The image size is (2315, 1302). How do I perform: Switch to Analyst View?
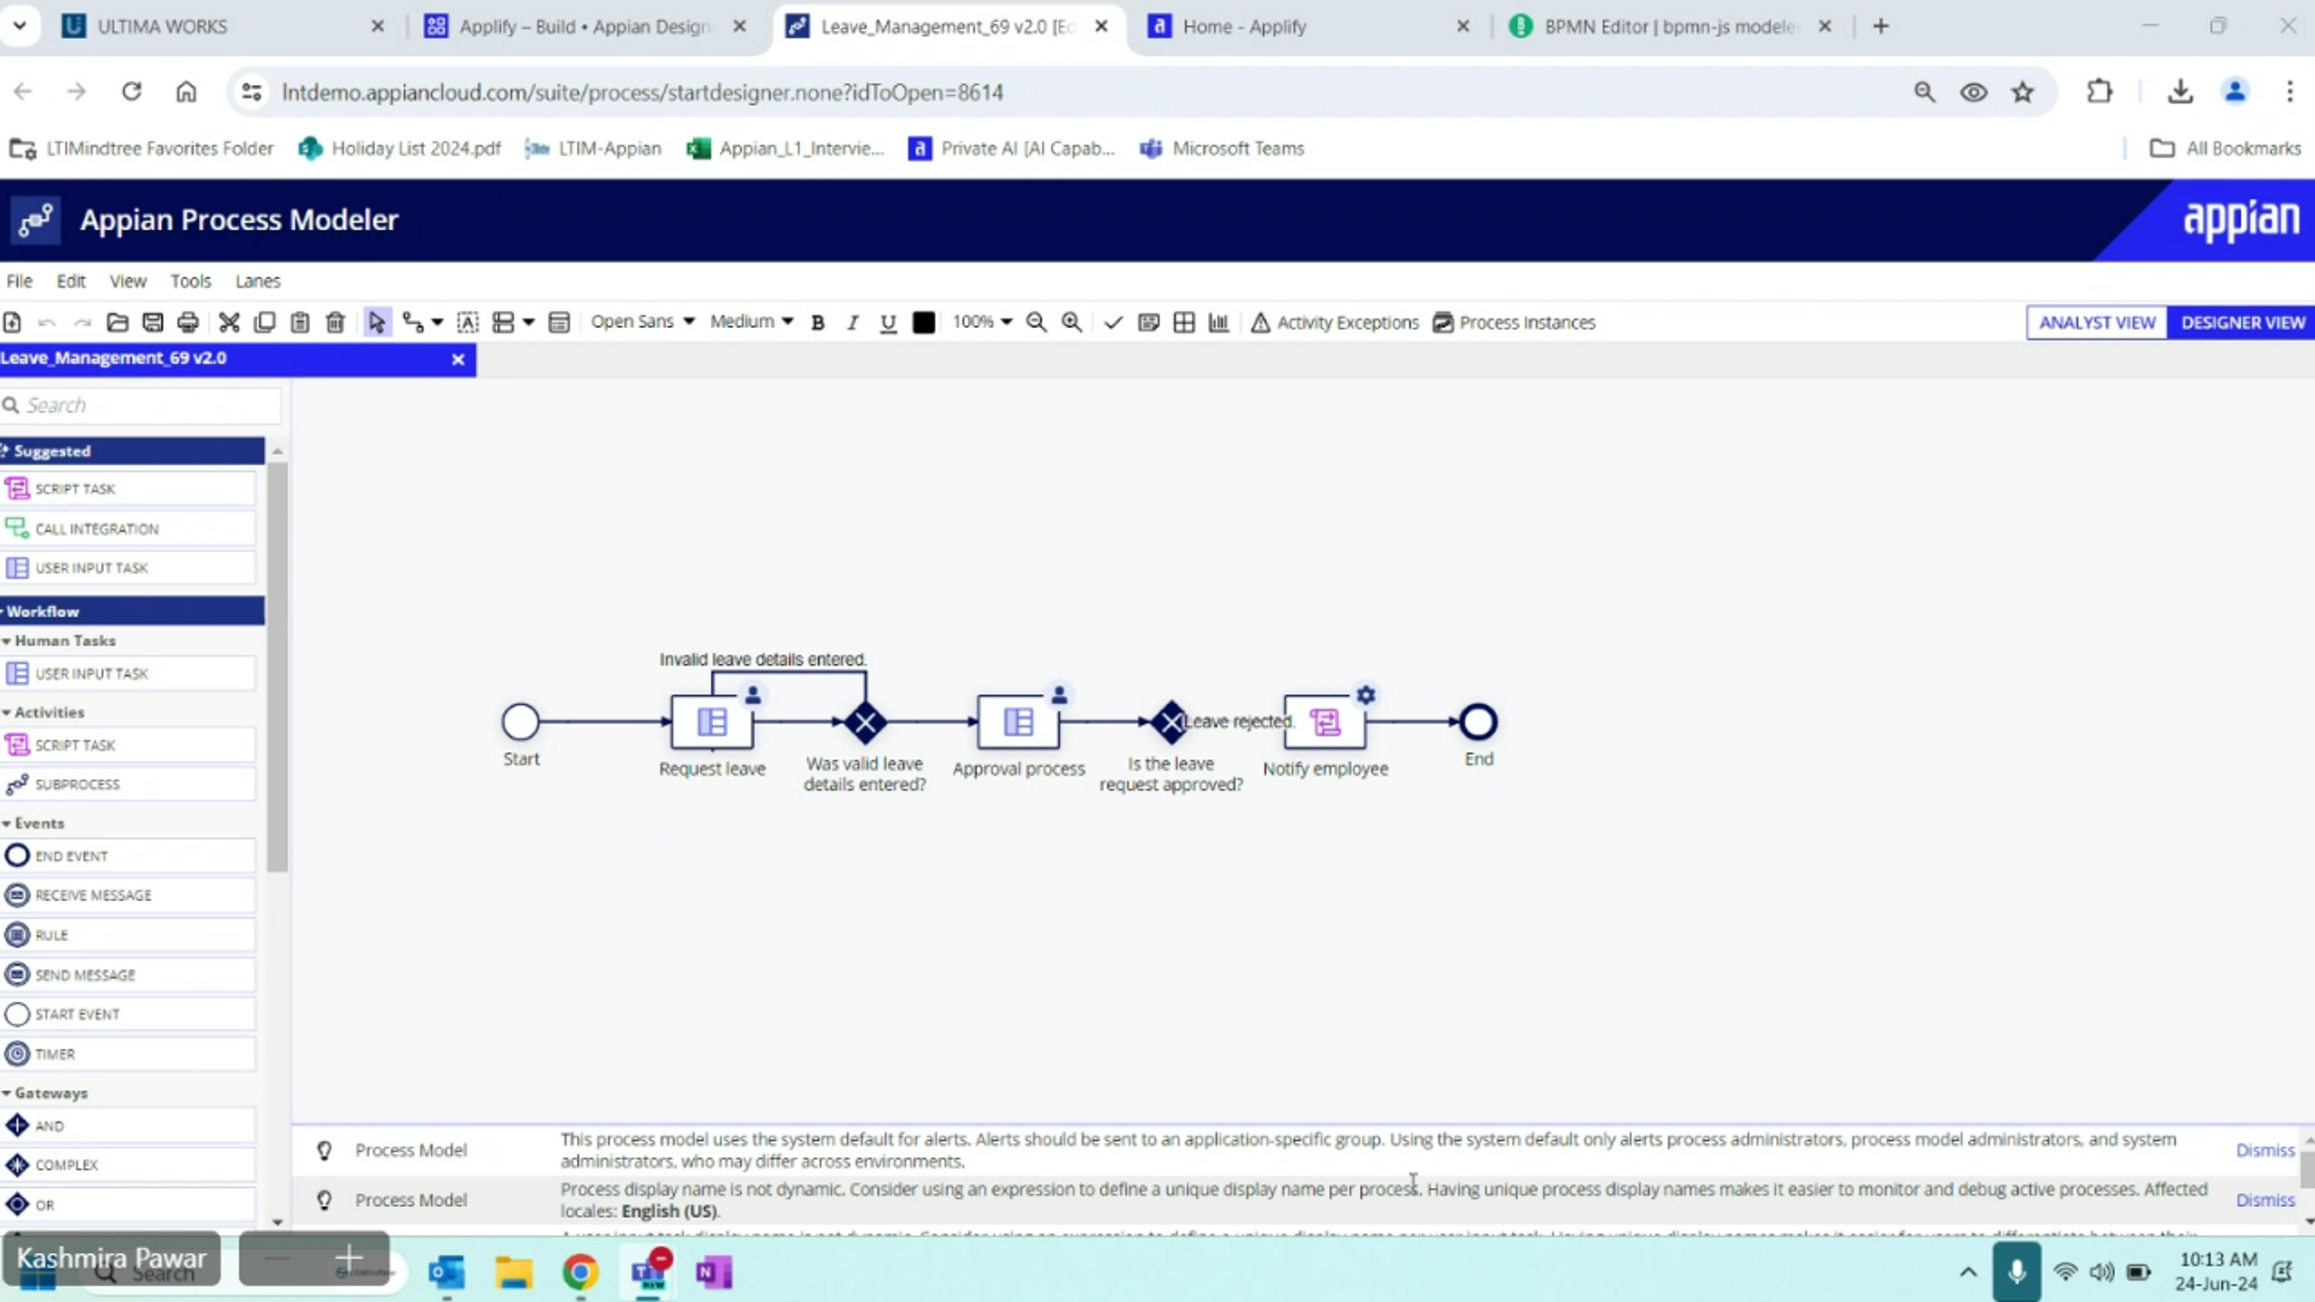(x=2097, y=322)
